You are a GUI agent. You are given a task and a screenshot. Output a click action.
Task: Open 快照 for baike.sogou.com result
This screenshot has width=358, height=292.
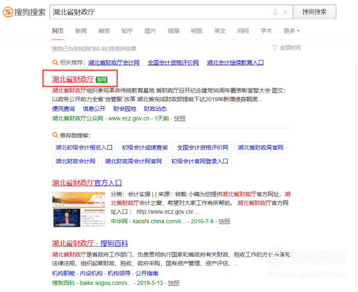173,283
